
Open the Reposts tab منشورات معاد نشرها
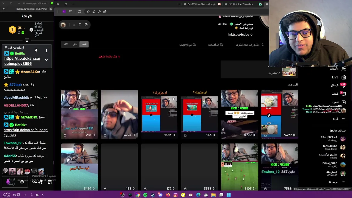(249, 45)
